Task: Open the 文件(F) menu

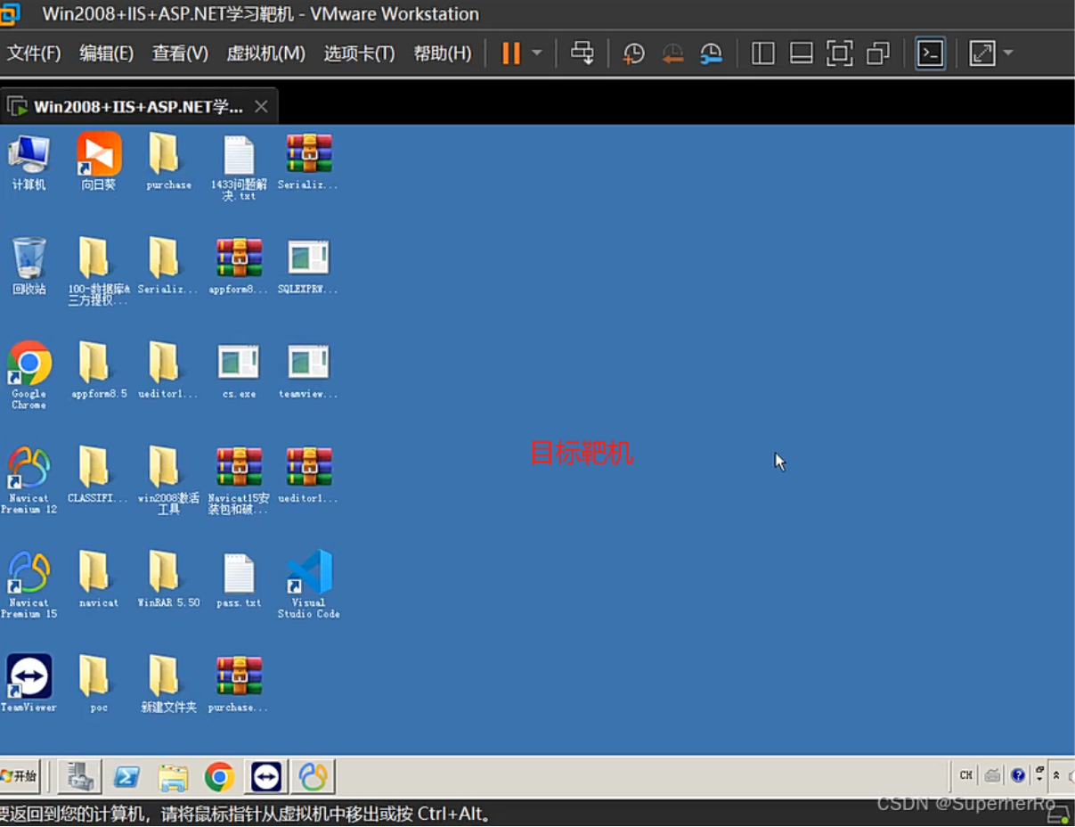Action: click(34, 53)
